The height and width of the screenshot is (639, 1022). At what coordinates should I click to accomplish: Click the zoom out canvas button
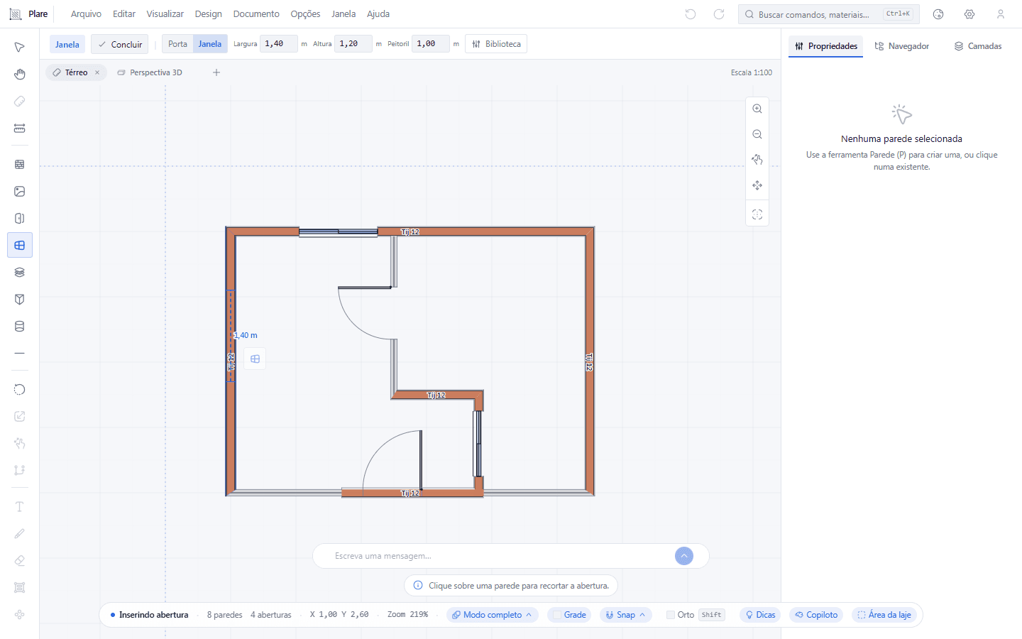757,134
